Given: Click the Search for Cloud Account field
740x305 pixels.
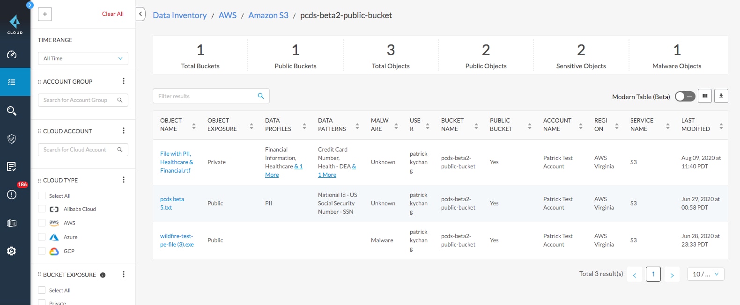Looking at the screenshot, I should click(83, 150).
